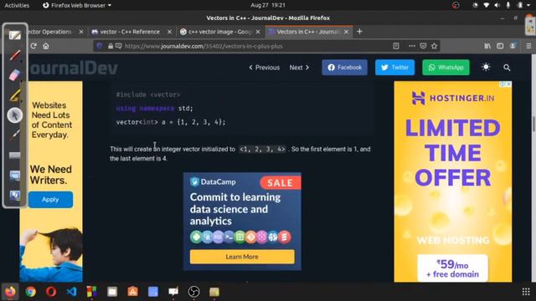Open page actions three-dots menu

coord(412,46)
